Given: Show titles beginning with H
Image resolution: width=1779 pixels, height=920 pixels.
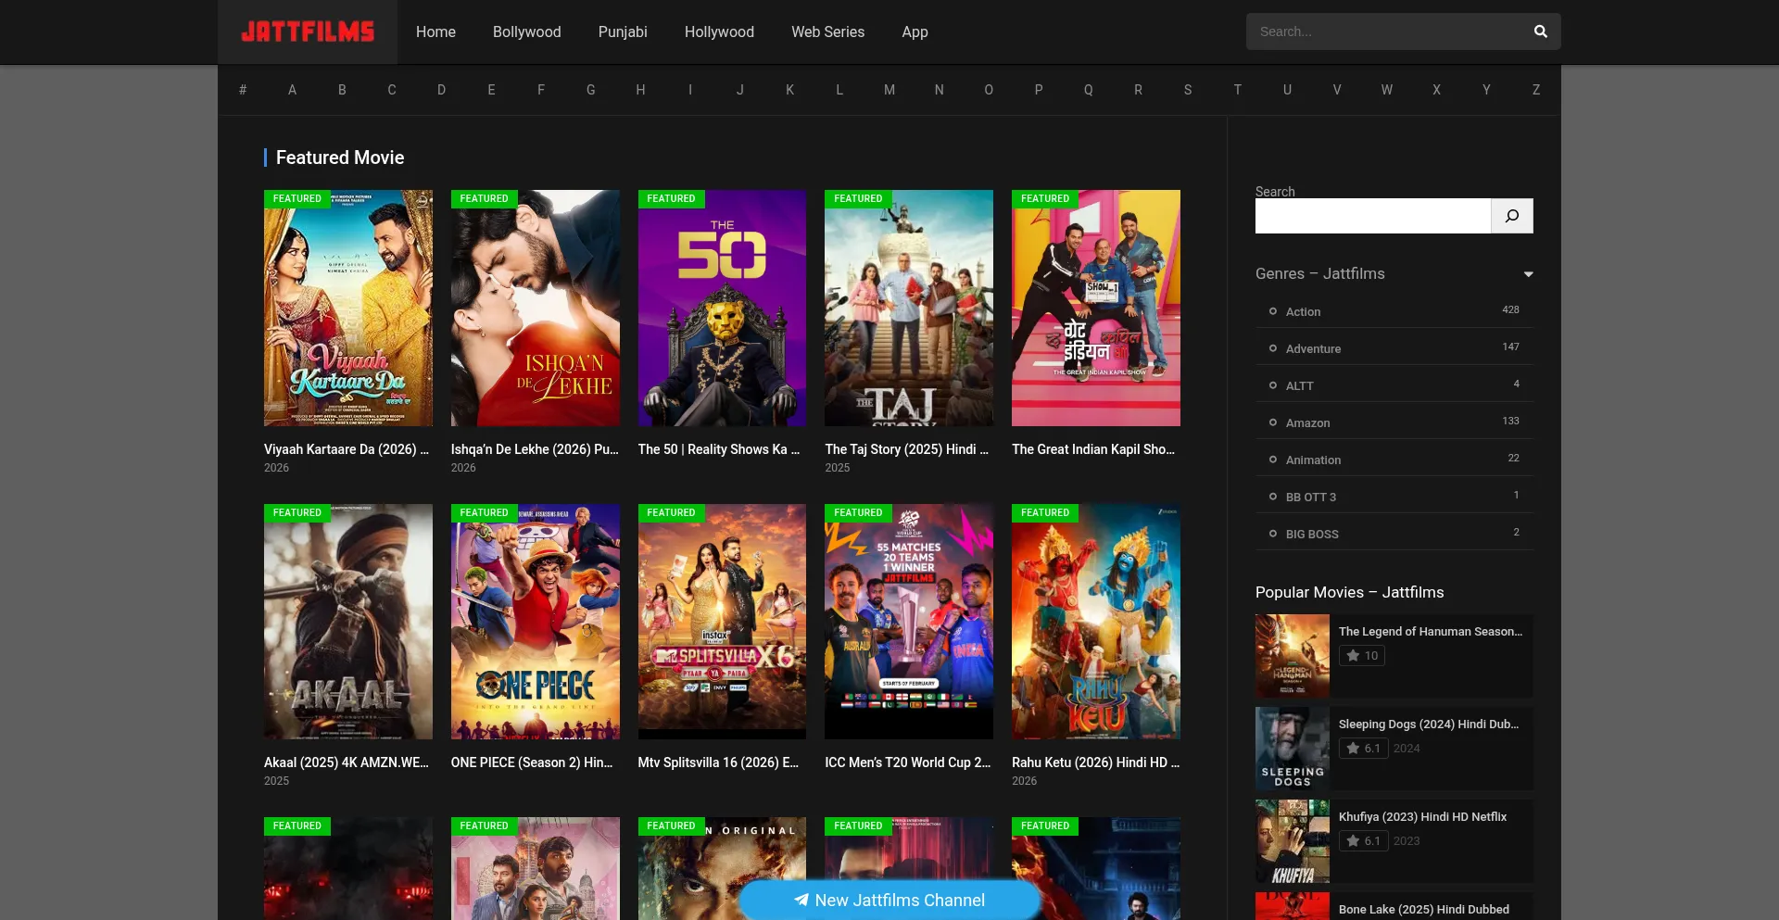Looking at the screenshot, I should (x=640, y=90).
